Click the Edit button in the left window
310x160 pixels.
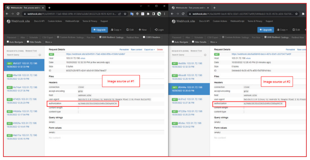click(130, 30)
